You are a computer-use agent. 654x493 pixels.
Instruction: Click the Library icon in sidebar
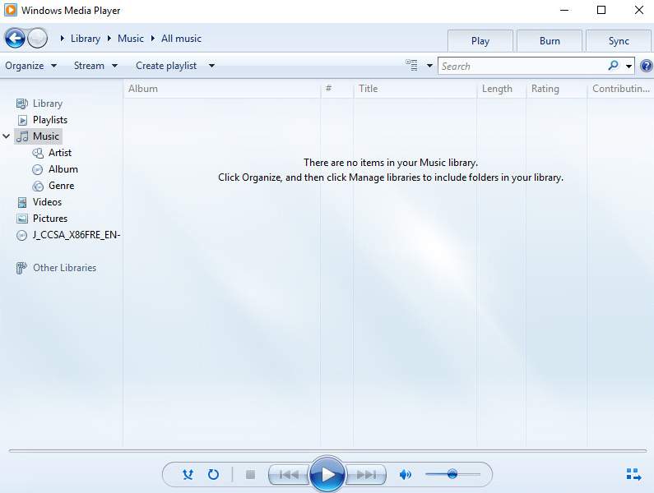pyautogui.click(x=21, y=104)
